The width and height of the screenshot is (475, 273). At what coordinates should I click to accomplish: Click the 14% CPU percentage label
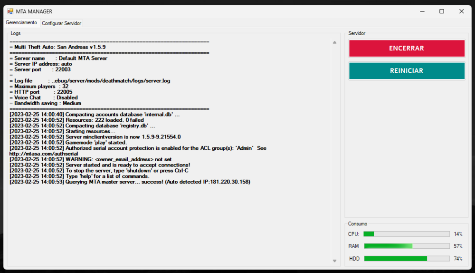click(458, 234)
